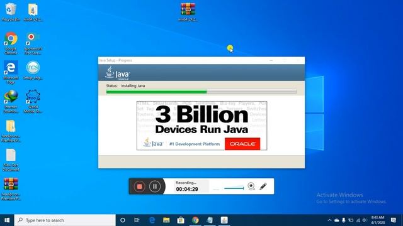
Task: Open Cortana from the taskbar
Action: pos(123,220)
